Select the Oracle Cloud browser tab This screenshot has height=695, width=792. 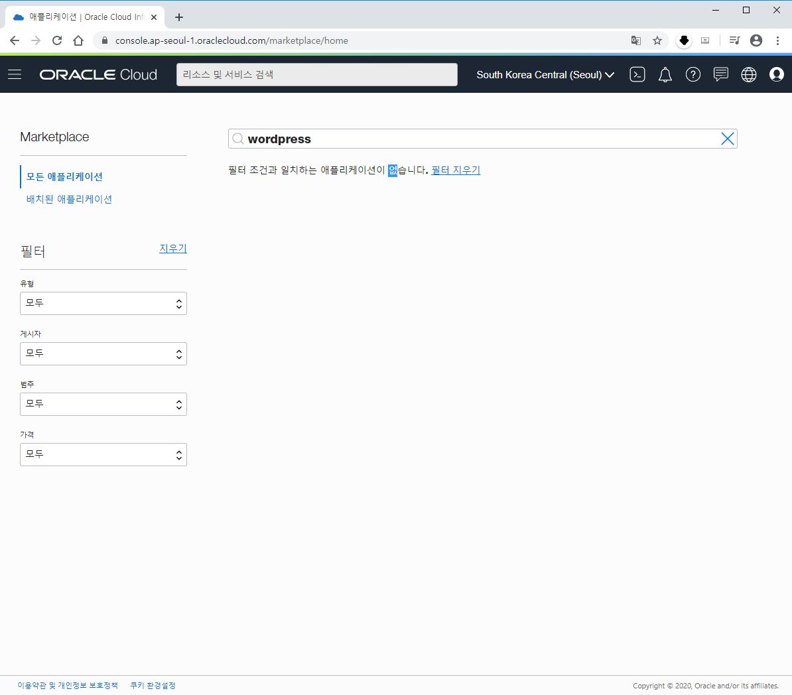(x=85, y=17)
